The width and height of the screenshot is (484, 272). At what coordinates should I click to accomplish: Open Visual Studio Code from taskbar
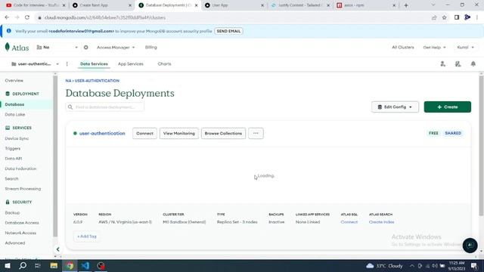[85, 265]
